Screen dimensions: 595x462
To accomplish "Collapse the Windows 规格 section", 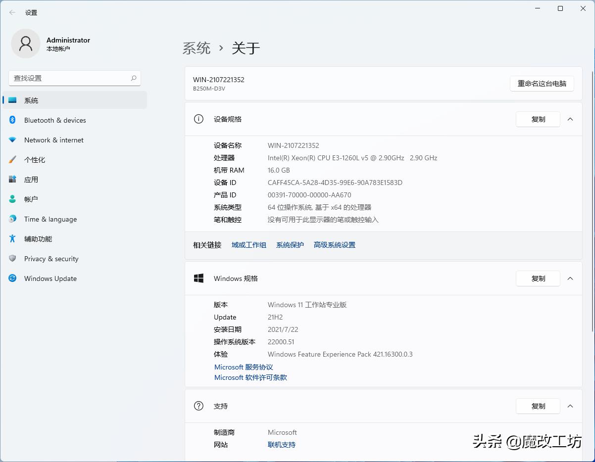I will point(570,278).
